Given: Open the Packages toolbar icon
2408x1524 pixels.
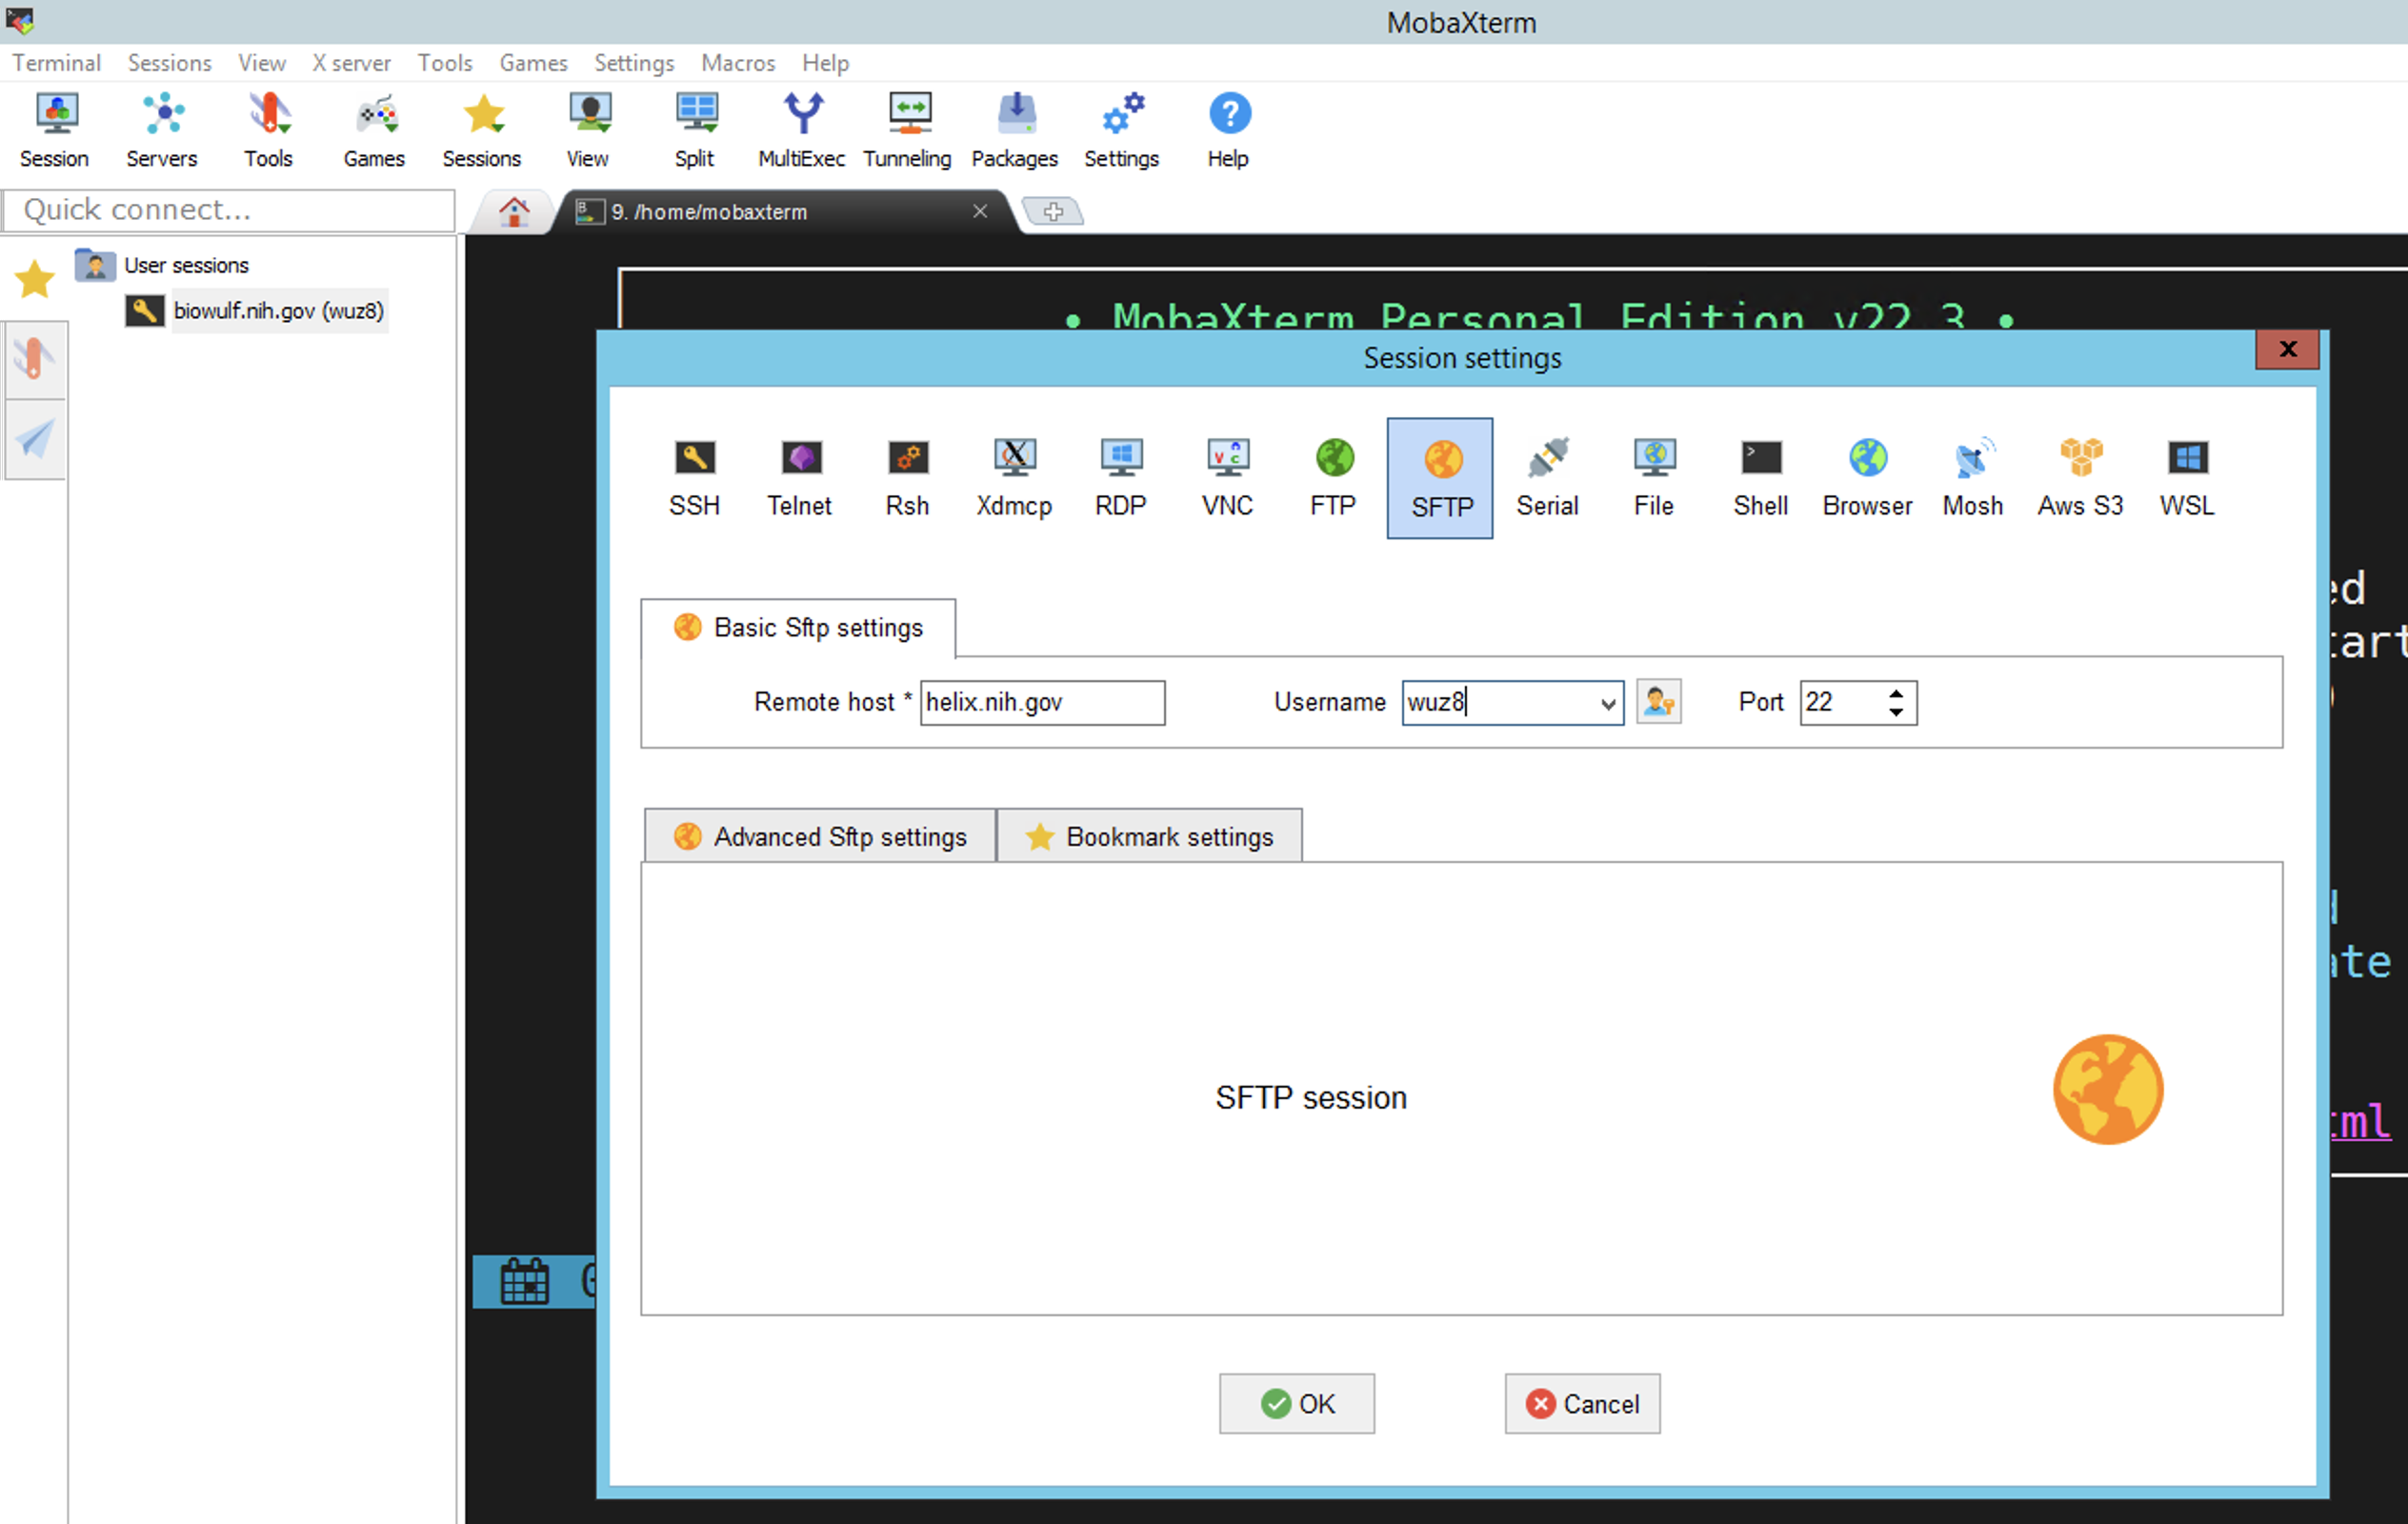Looking at the screenshot, I should (1014, 130).
